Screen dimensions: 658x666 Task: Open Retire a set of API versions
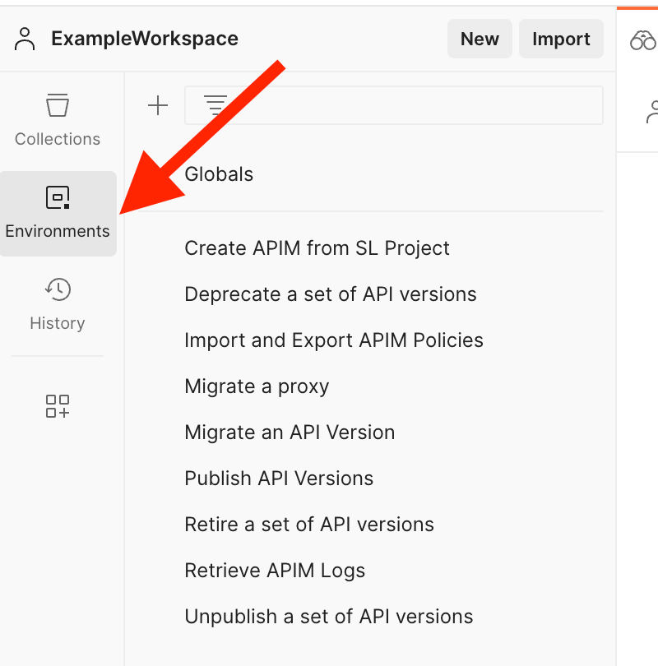308,525
